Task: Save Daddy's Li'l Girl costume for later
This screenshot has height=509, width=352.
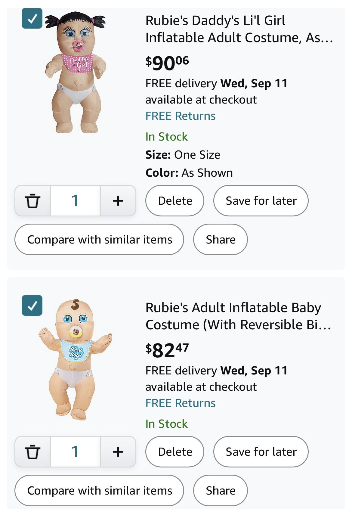Action: point(261,201)
